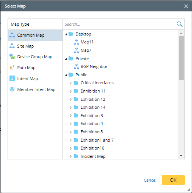Collapse the Desktop folder
The height and width of the screenshot is (193, 192).
[x=66, y=34]
